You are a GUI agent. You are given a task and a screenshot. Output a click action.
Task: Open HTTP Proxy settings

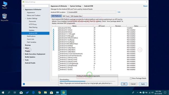click(x=33, y=24)
